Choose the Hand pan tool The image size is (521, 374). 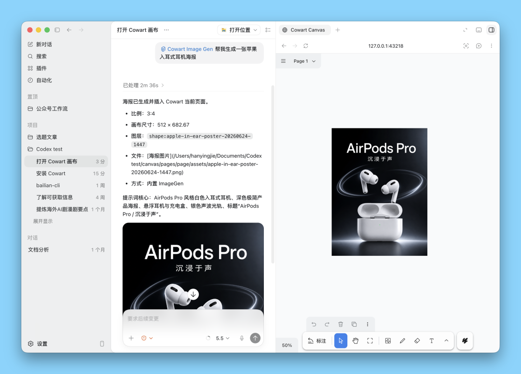coord(355,341)
